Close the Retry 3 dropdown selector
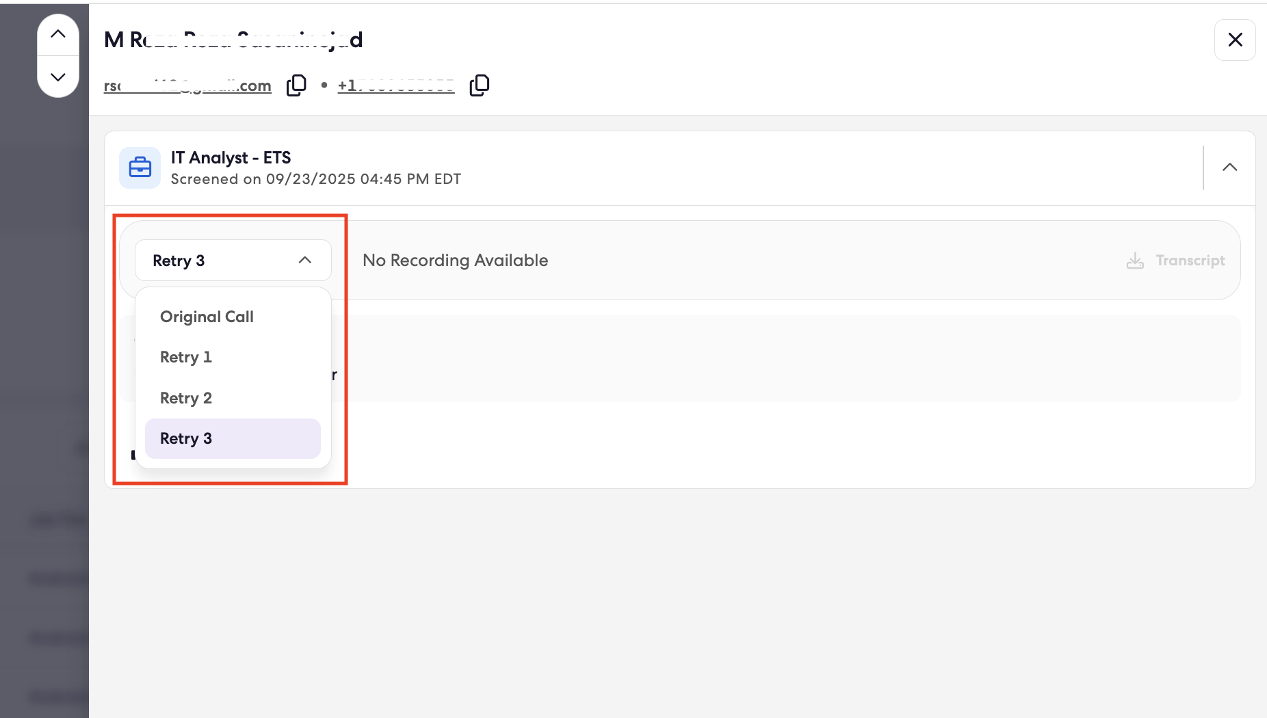 233,261
